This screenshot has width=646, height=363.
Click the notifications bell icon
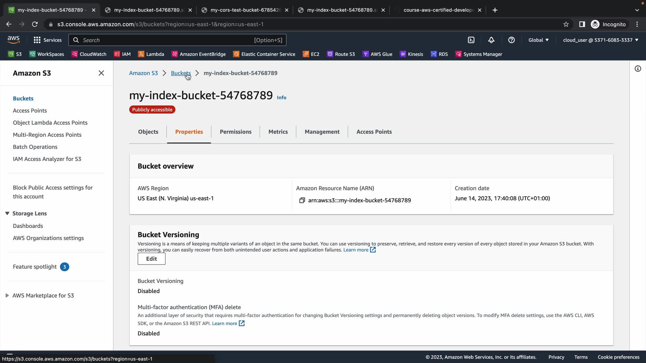point(491,40)
